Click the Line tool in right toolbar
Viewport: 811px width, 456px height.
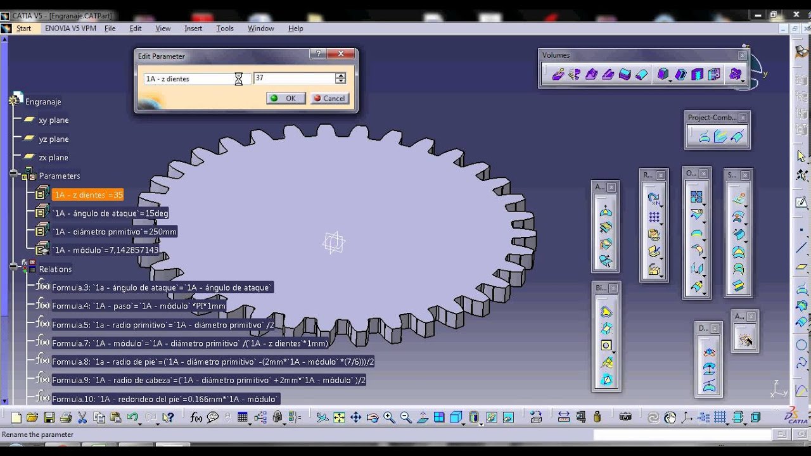coord(801,248)
